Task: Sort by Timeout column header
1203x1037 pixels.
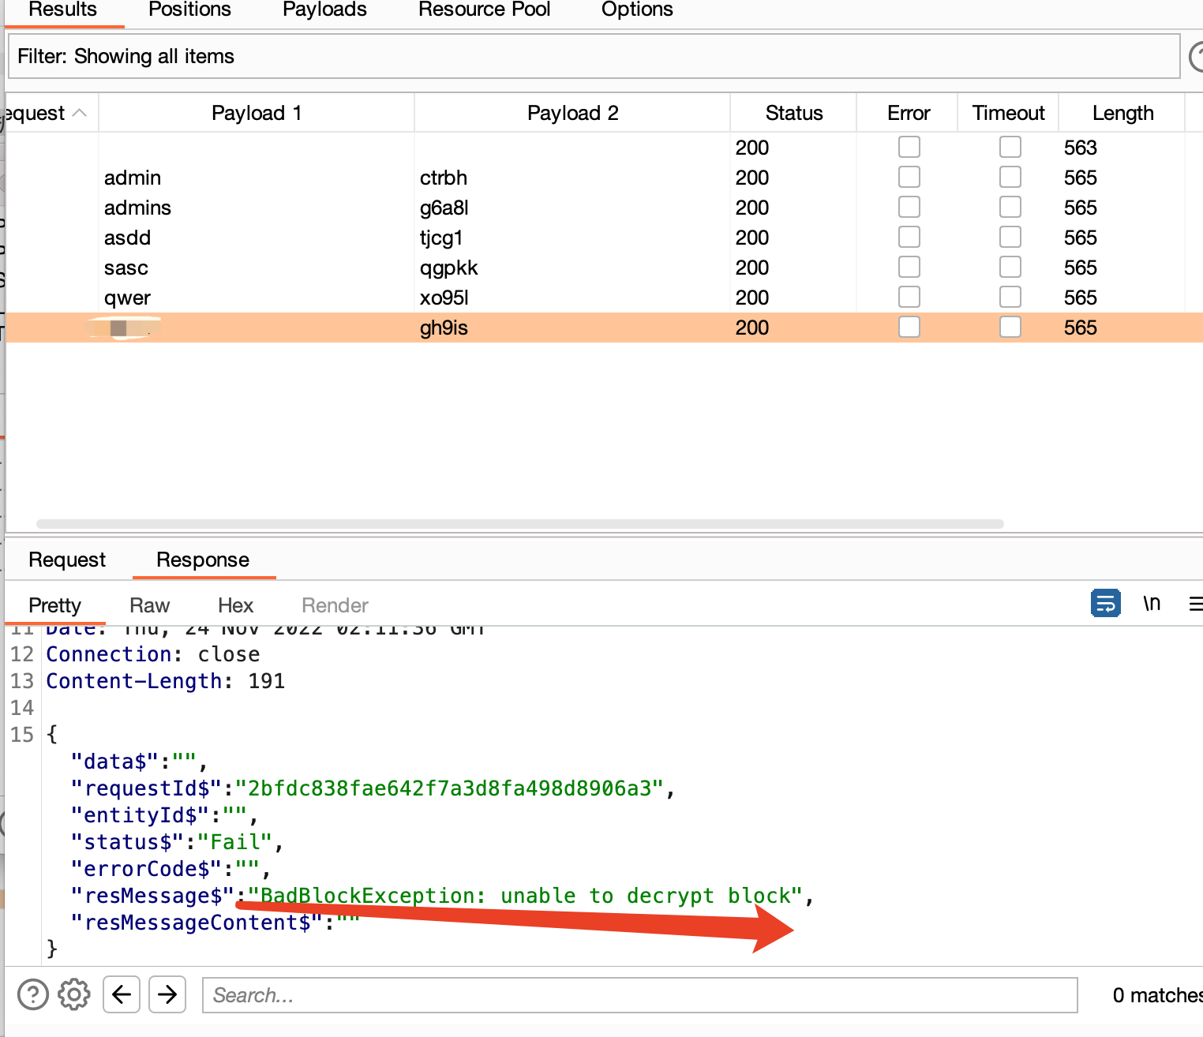Action: click(1008, 113)
